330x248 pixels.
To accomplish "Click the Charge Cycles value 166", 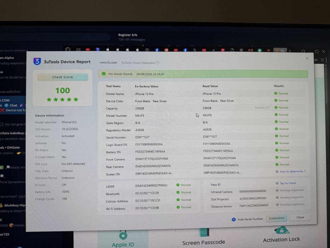I will (x=64, y=199).
